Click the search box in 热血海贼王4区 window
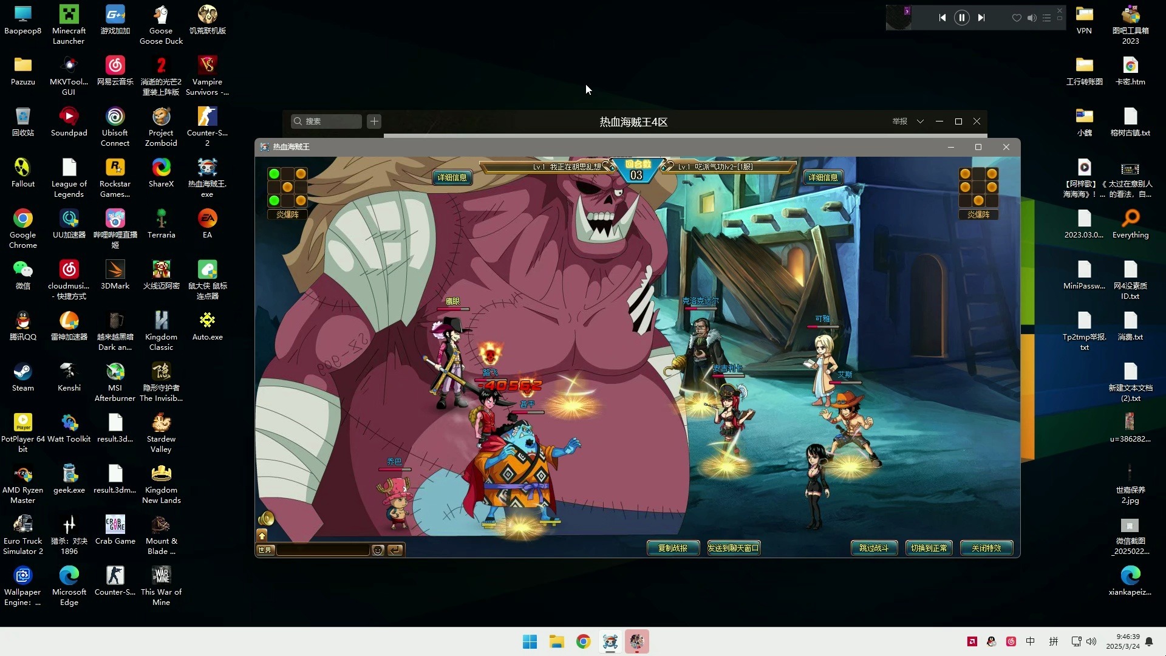 click(x=326, y=121)
